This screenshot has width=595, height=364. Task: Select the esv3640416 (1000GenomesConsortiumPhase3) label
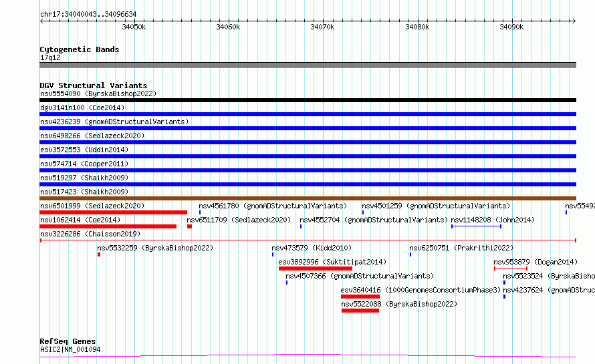[421, 290]
